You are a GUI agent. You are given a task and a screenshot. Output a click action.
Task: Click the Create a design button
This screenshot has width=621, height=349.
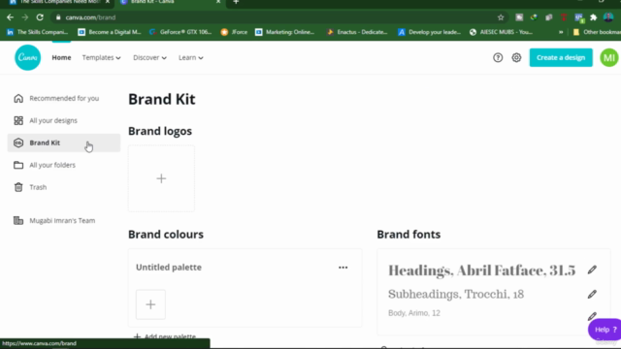pyautogui.click(x=561, y=58)
